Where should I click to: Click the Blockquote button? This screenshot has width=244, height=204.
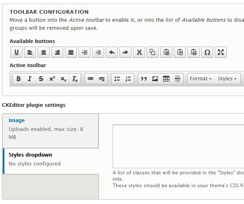tap(143, 79)
